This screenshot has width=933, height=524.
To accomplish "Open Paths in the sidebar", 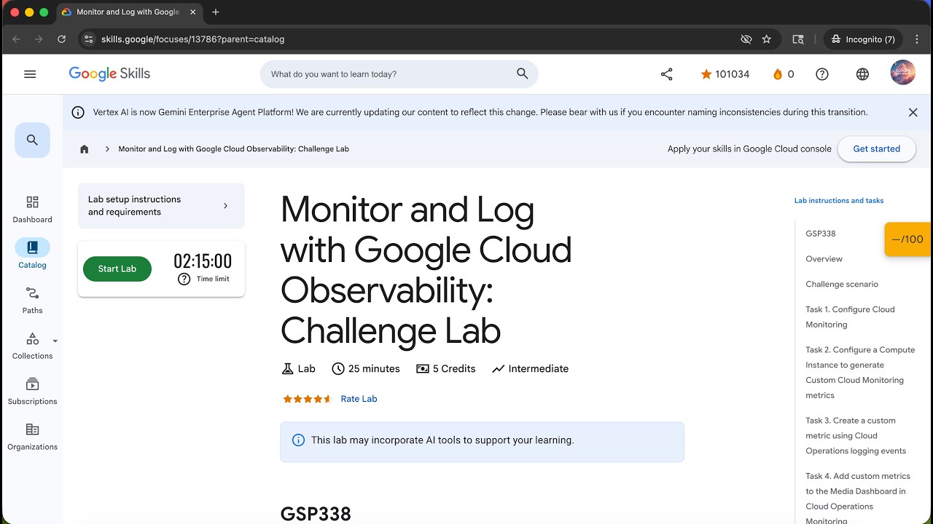I will tap(32, 300).
